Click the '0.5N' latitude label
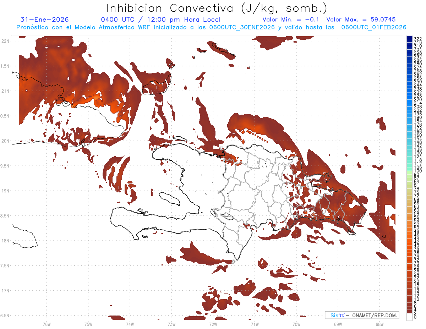Screen dimensions: 426x329 pos(5,116)
